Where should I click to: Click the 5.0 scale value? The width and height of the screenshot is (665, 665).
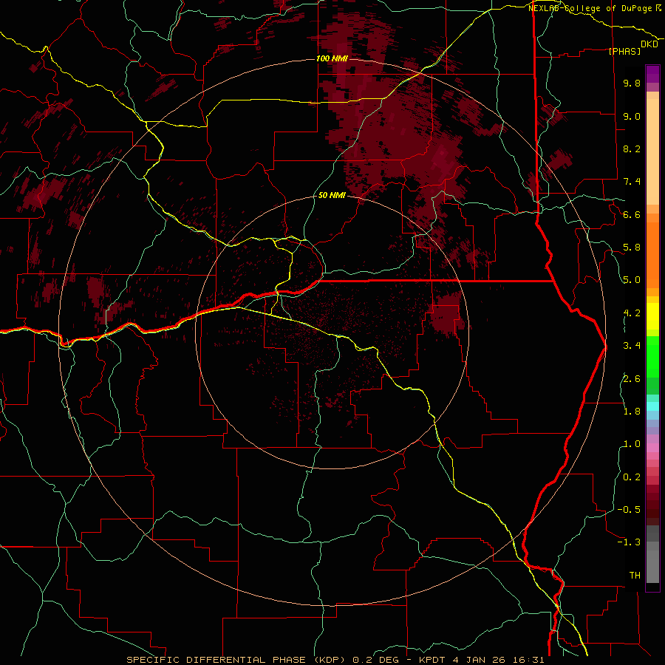(x=632, y=280)
